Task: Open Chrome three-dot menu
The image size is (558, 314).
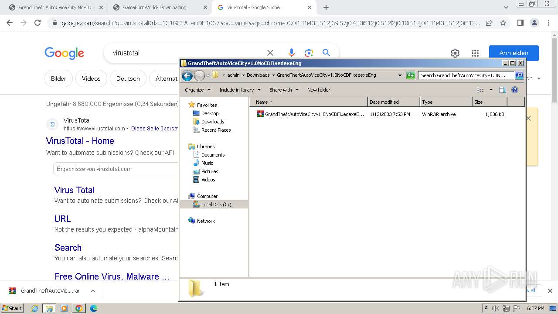Action: [548, 23]
